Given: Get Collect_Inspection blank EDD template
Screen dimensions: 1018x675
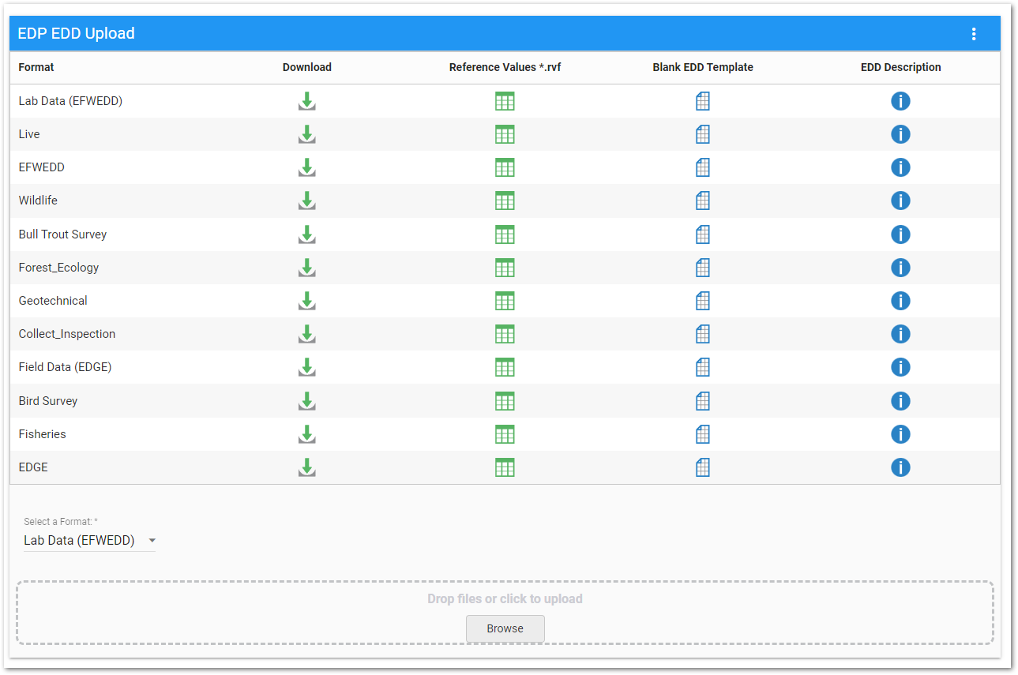Looking at the screenshot, I should (703, 334).
